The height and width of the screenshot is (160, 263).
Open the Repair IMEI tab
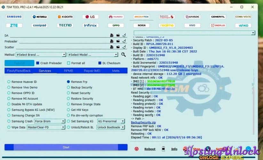pos(92,71)
